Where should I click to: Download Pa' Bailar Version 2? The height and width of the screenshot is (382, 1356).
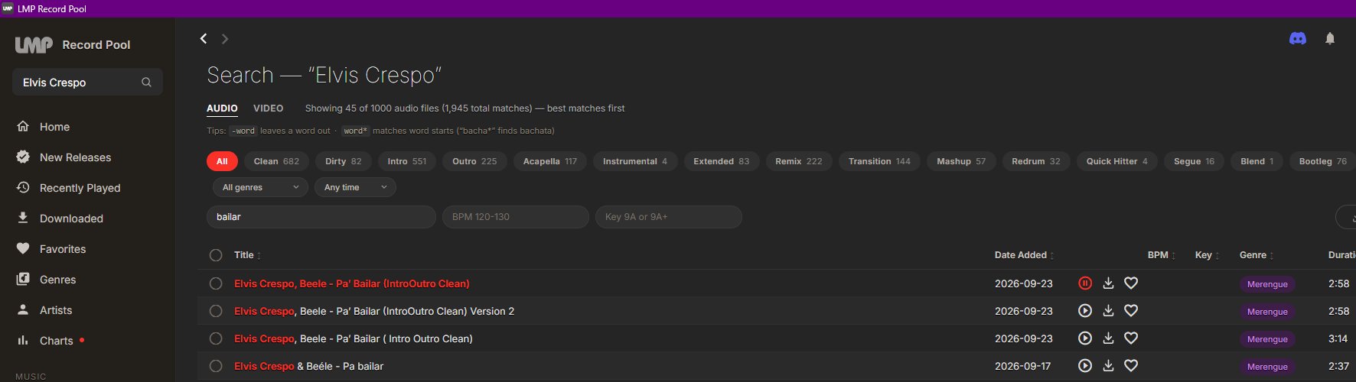tap(1108, 311)
